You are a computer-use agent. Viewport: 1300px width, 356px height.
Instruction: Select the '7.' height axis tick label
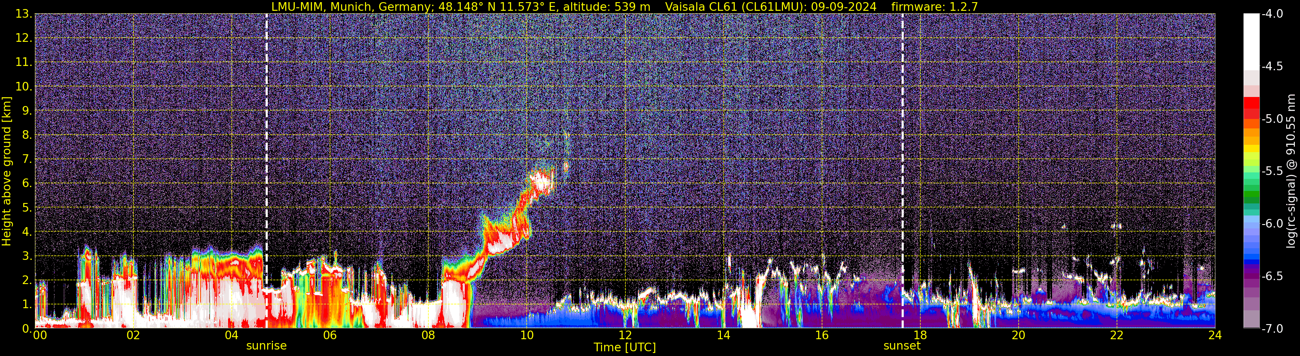click(x=27, y=159)
